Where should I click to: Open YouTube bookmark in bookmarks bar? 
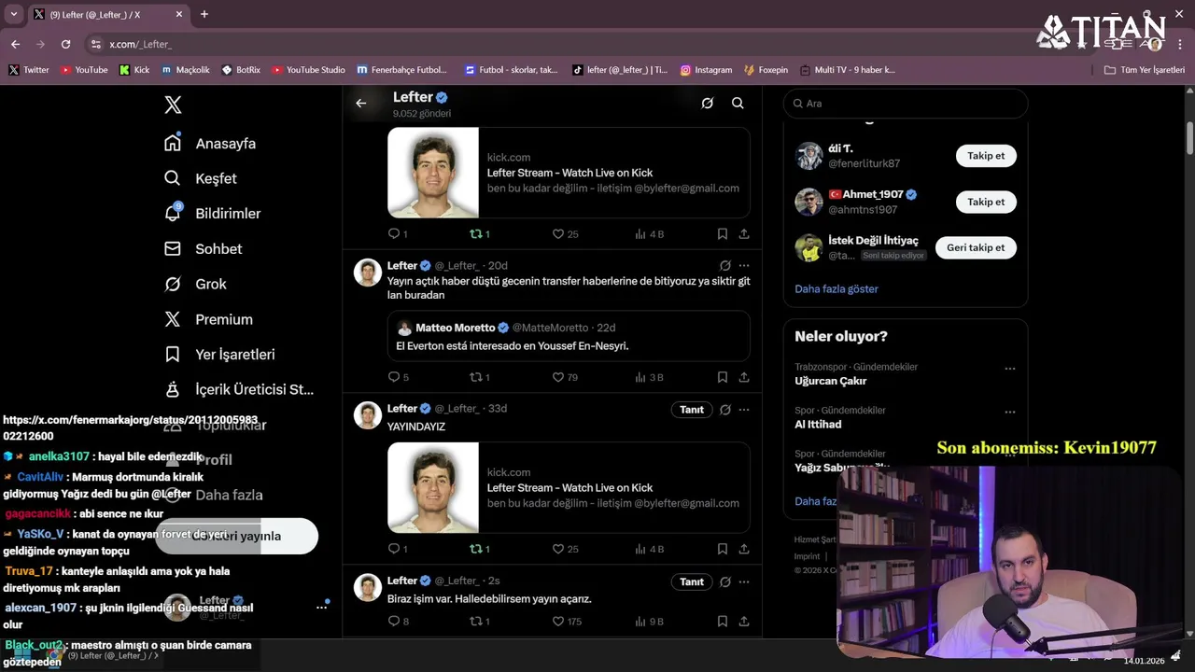[x=84, y=70]
